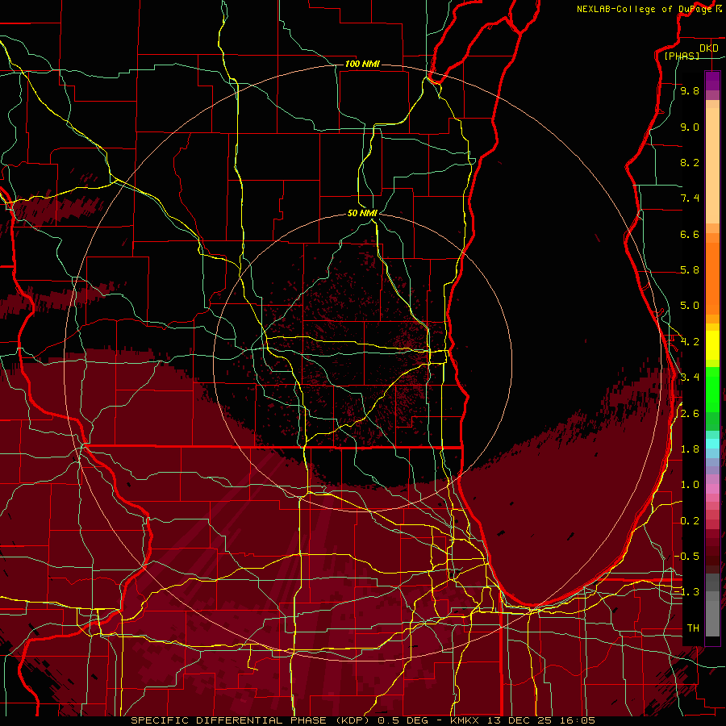This screenshot has height=726, width=726.
Task: Select the [PHAS] units label
Action: (x=682, y=56)
